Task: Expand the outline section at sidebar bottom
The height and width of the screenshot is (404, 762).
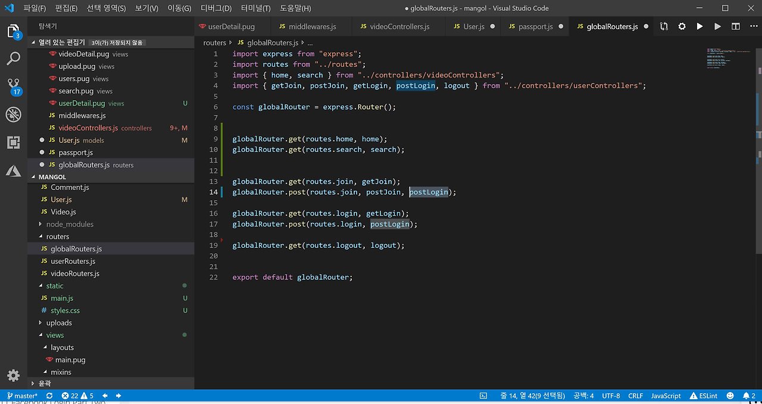Action: point(111,384)
